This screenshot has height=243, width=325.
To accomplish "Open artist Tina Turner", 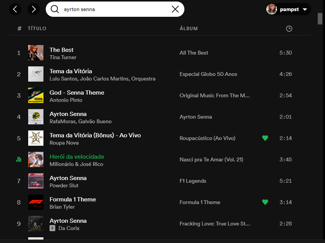I will 63,58.
